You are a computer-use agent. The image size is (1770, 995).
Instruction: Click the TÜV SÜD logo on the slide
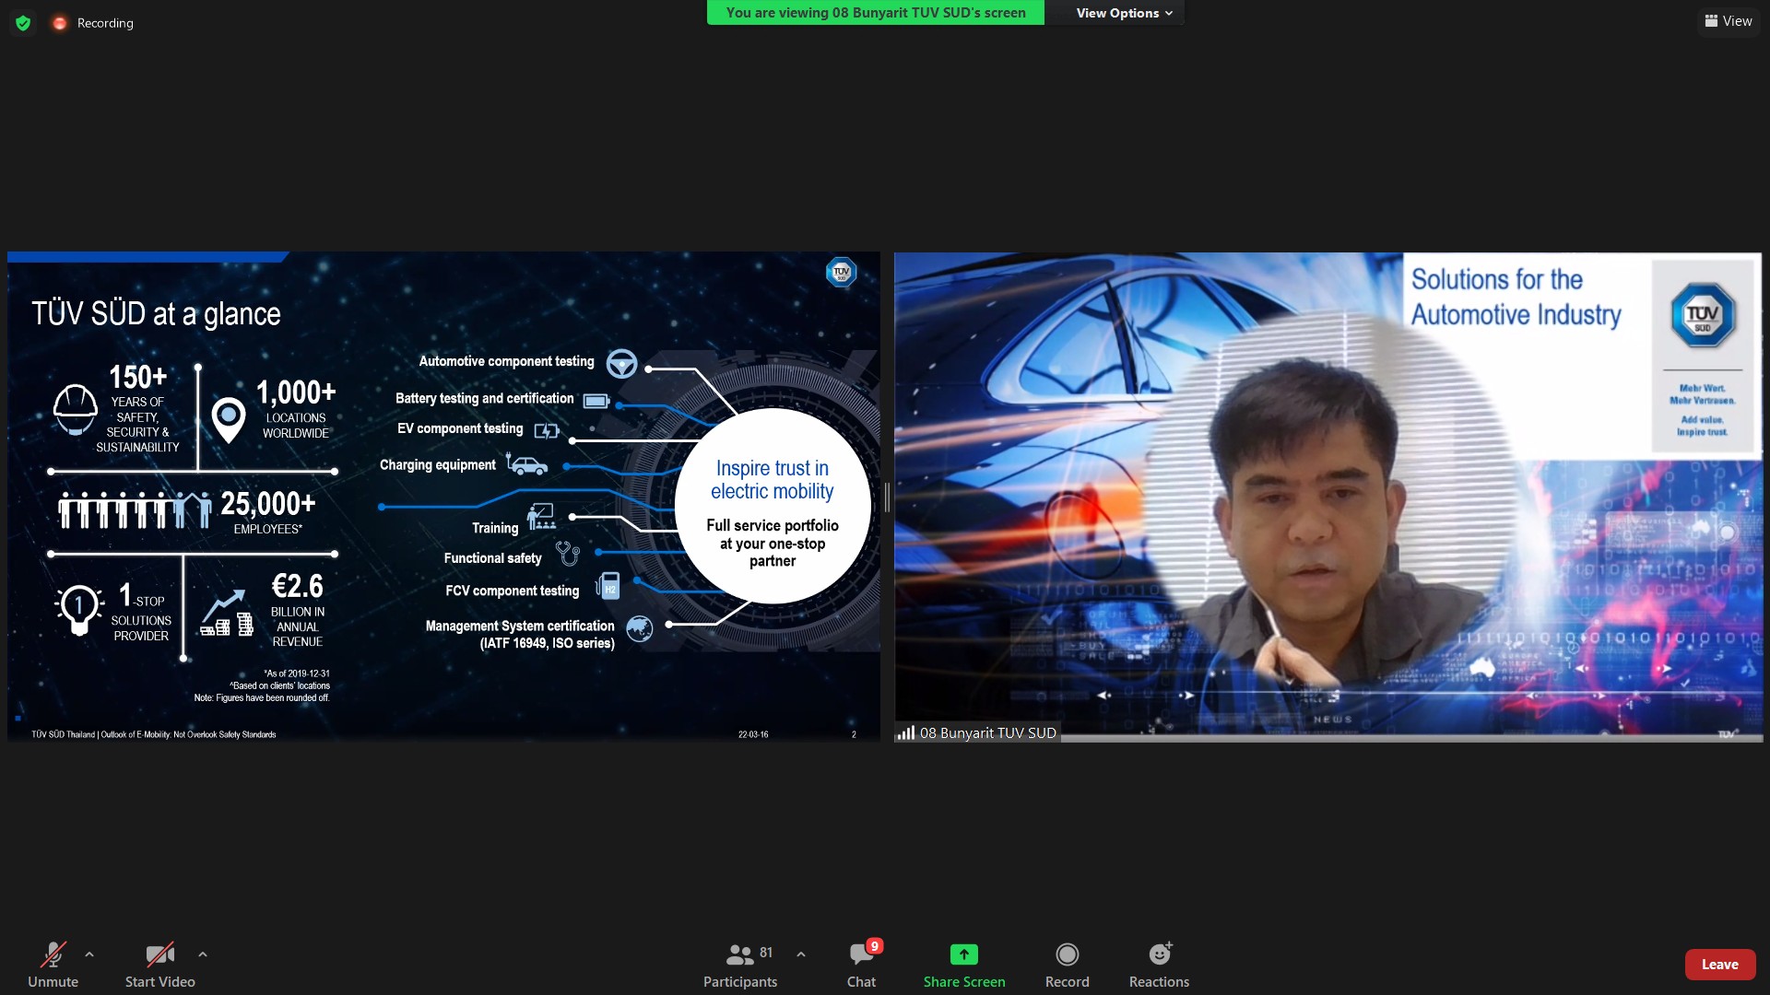(x=841, y=273)
